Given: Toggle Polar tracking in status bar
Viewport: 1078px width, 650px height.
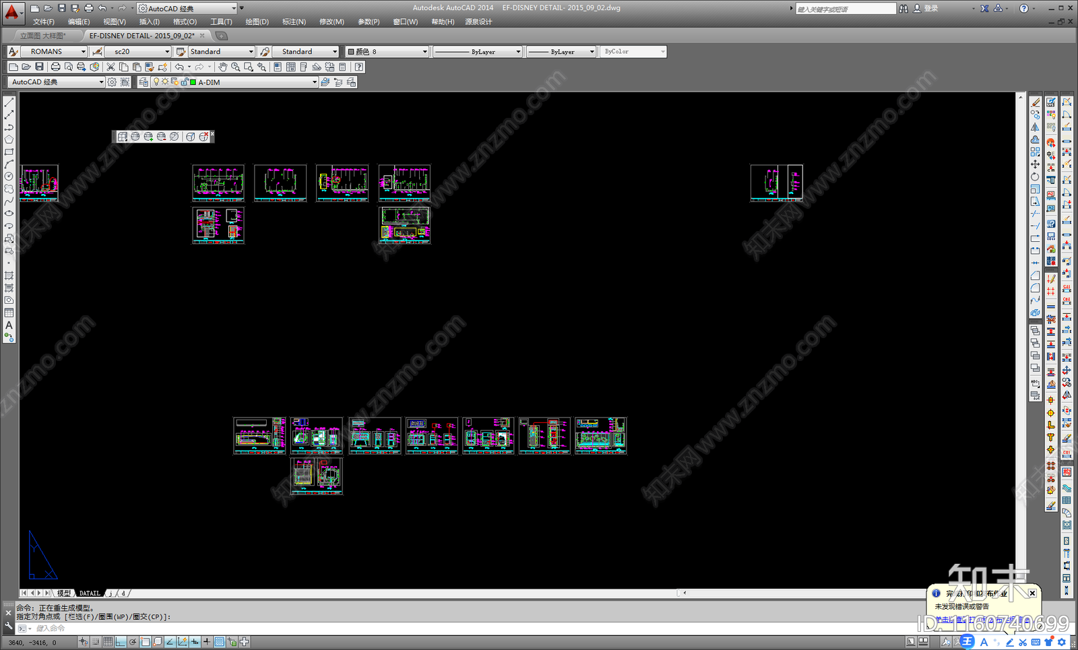Looking at the screenshot, I should pos(133,642).
